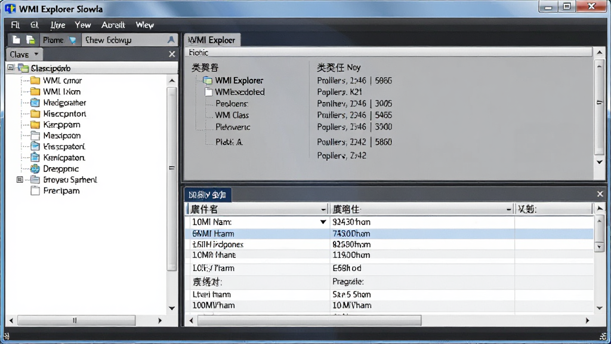Click the filter funnel icon beside Plame
The image size is (611, 344).
click(x=72, y=40)
